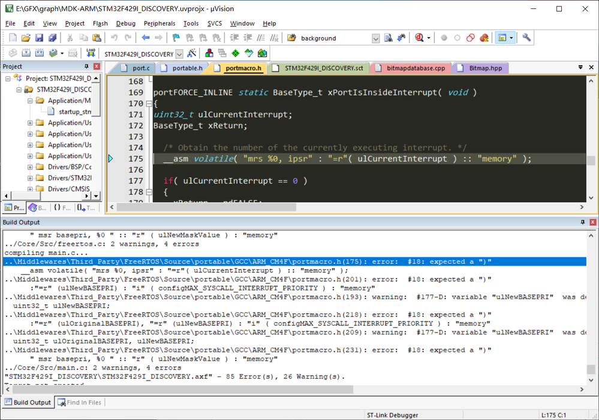
Task: Save all files with the Save All icon
Action: click(x=52, y=38)
